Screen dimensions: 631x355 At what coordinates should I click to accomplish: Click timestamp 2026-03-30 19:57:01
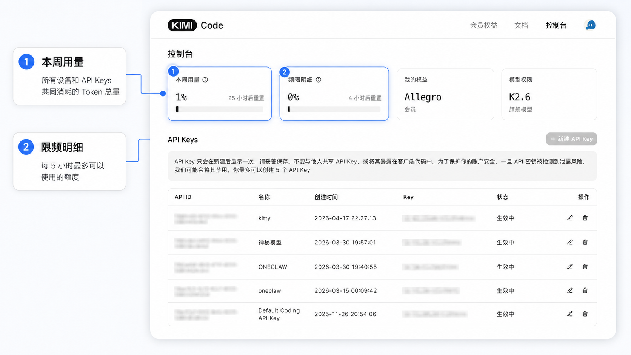coord(345,242)
